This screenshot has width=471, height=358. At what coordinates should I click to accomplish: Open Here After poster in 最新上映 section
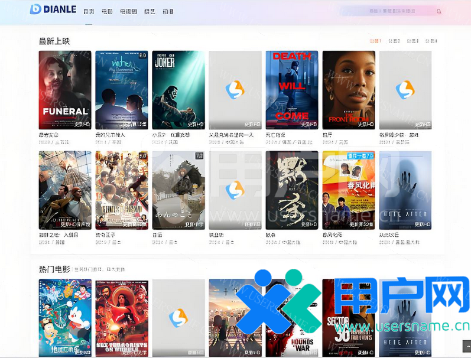click(x=405, y=190)
